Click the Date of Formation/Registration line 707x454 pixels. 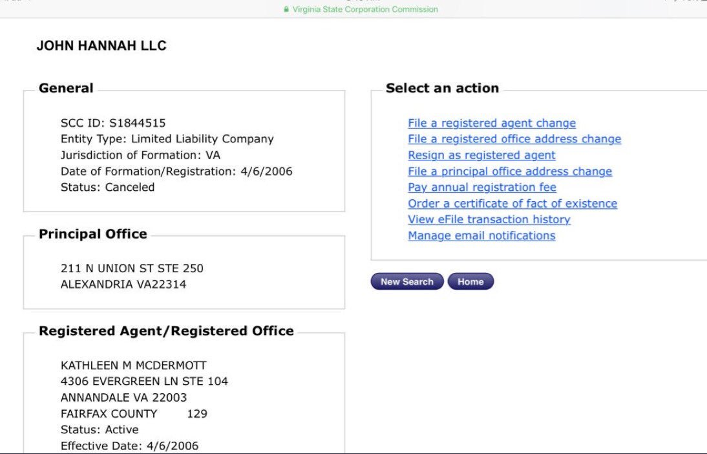click(176, 171)
